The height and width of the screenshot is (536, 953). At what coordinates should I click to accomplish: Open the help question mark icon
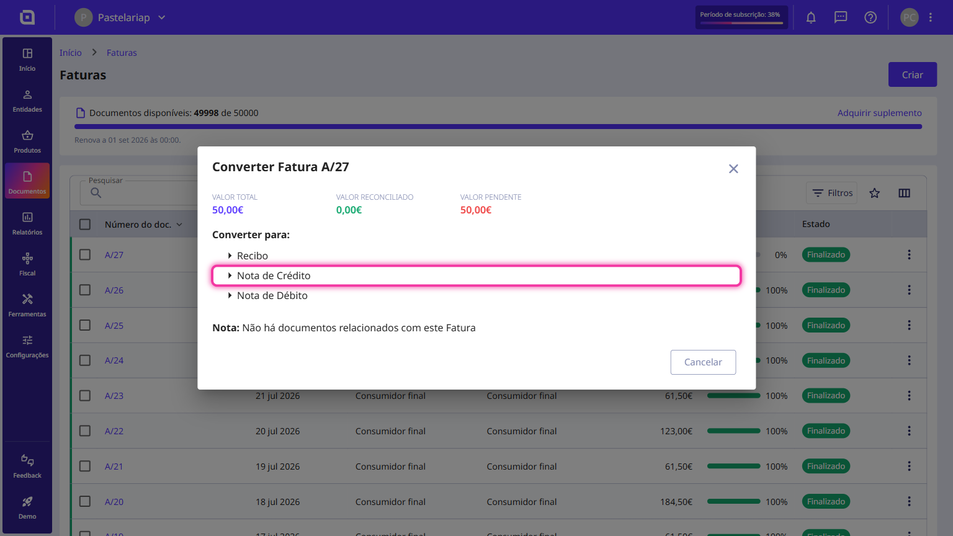pyautogui.click(x=870, y=17)
